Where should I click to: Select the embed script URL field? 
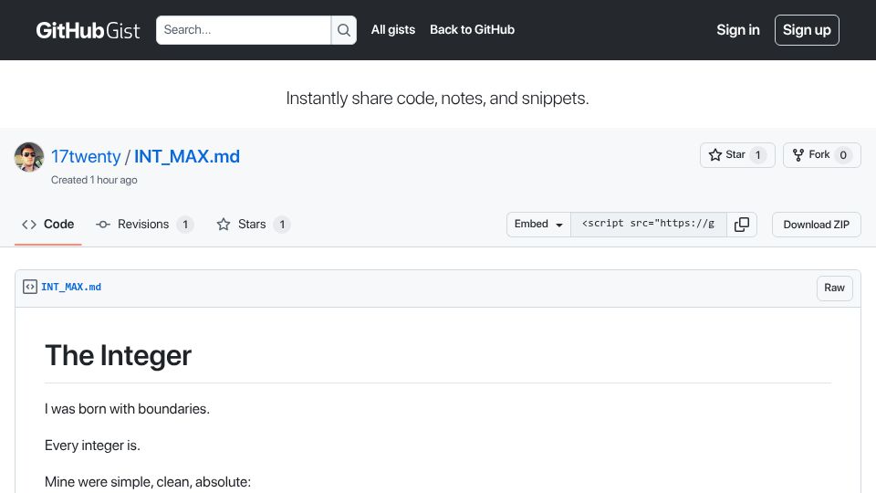pyautogui.click(x=648, y=225)
